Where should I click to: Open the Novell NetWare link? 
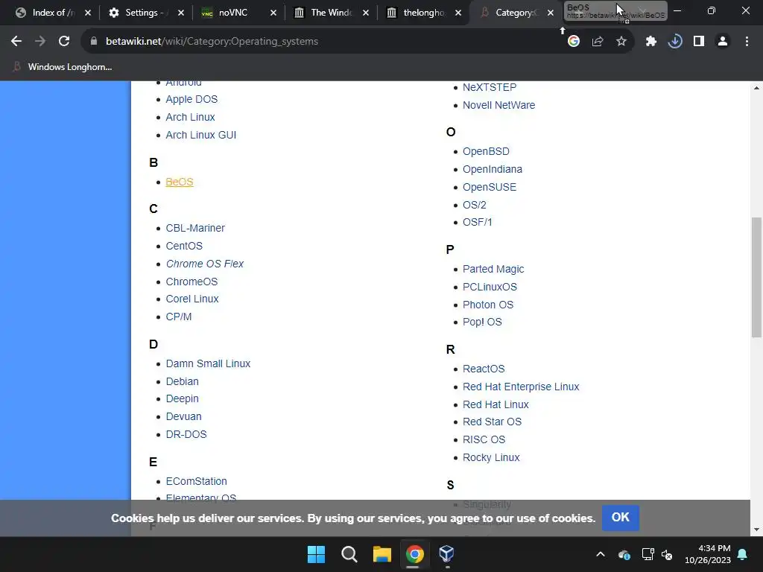coord(498,105)
